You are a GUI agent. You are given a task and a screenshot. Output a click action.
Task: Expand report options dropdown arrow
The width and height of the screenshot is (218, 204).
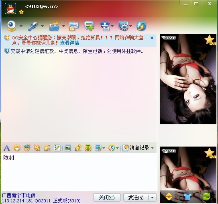[112, 26]
